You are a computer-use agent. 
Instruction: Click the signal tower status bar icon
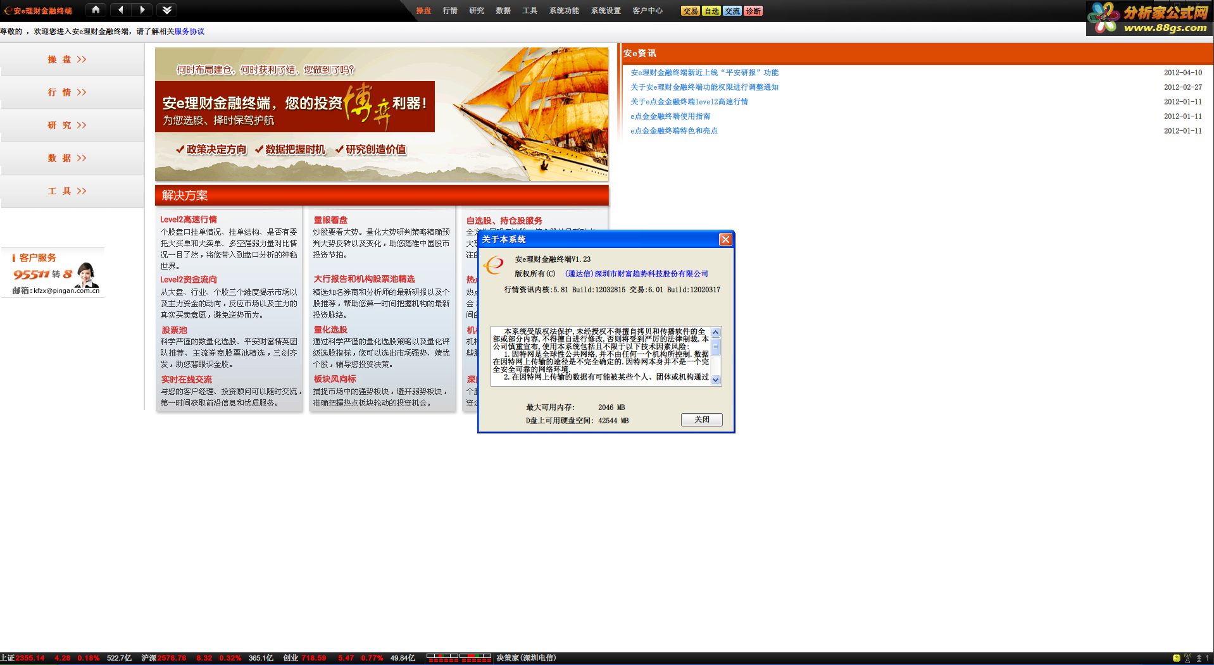click(x=1187, y=658)
